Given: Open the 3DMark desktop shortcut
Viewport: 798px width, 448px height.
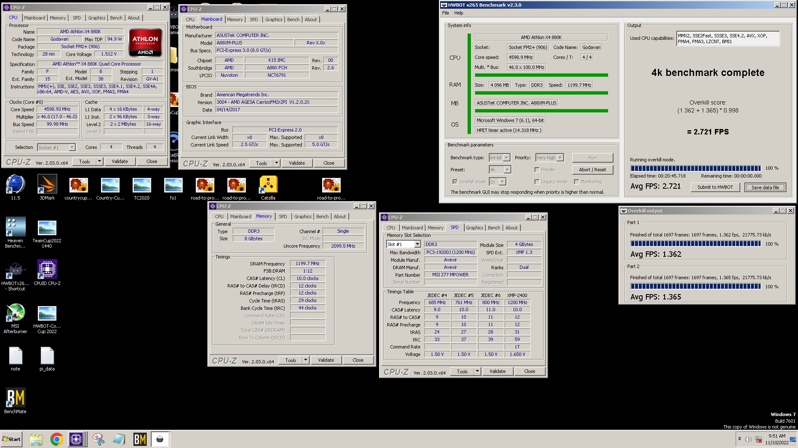Looking at the screenshot, I should 47,187.
